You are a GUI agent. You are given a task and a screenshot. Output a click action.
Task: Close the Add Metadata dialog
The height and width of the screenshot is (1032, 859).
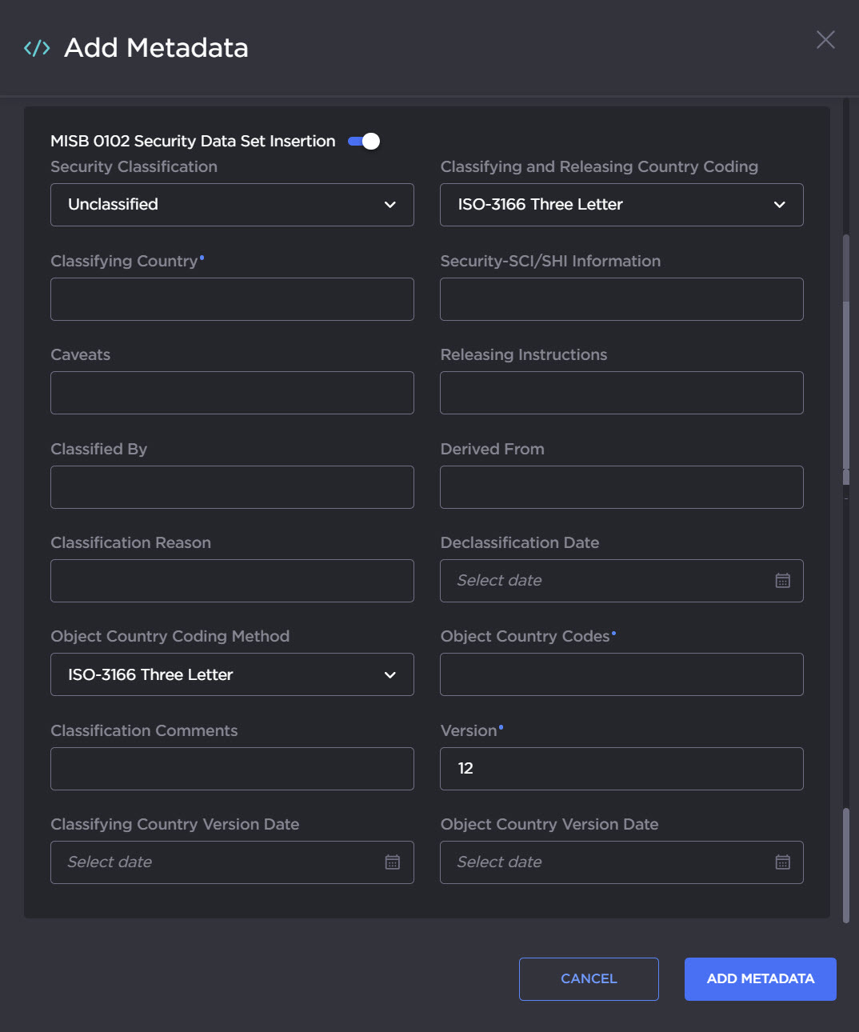[x=825, y=39]
